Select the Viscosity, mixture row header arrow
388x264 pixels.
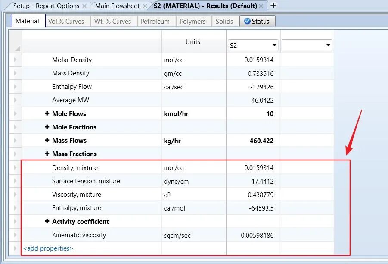pyautogui.click(x=15, y=195)
